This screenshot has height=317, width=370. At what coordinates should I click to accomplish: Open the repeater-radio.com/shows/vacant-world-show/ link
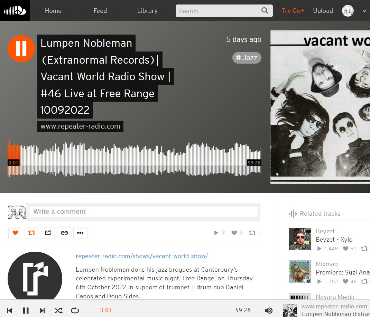coord(141,256)
